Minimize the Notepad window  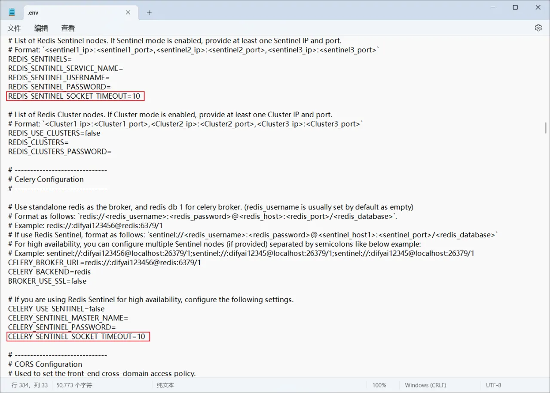coord(492,7)
